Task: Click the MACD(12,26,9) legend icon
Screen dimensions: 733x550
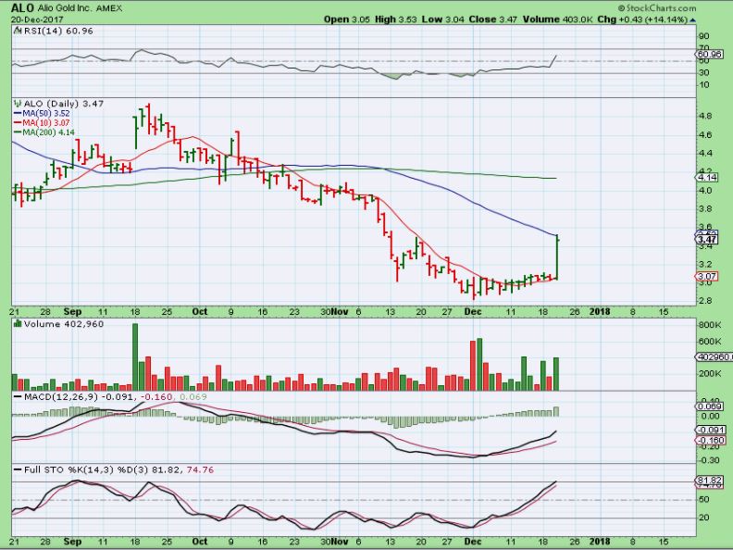Action: pos(15,396)
